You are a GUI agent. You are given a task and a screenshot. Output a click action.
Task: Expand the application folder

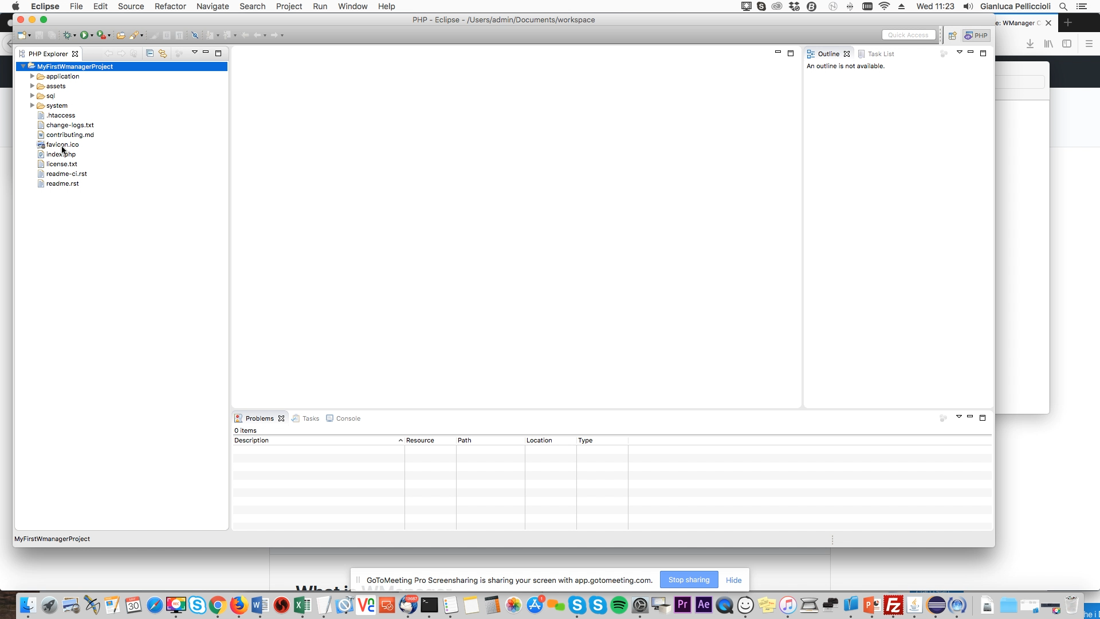[32, 76]
